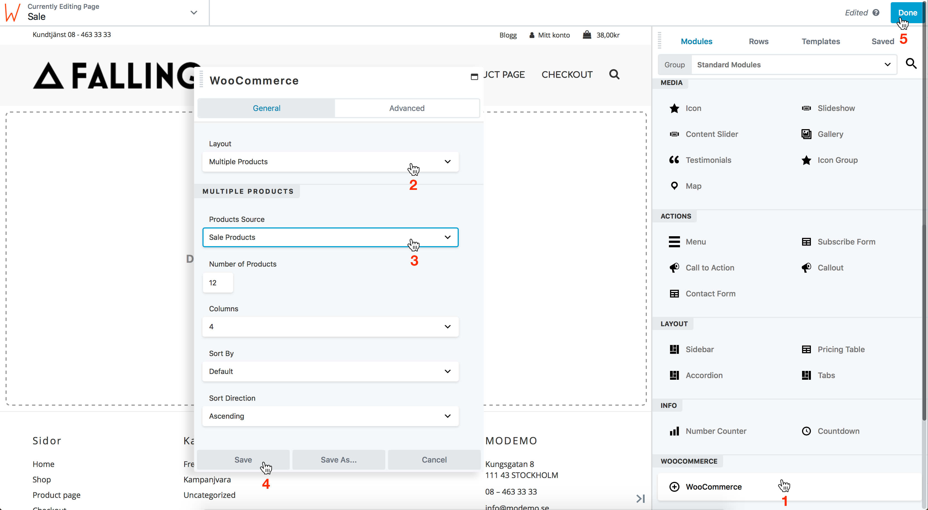This screenshot has width=928, height=510.
Task: Click the site header search icon
Action: coord(614,75)
